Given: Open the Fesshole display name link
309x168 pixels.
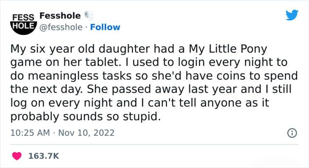Looking at the screenshot, I should click(x=60, y=16).
